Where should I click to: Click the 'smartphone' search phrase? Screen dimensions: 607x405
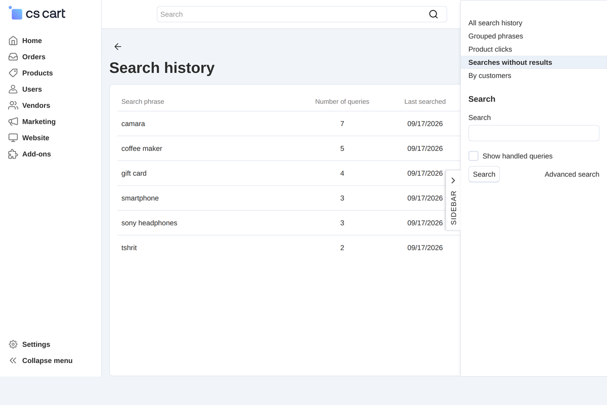[140, 198]
